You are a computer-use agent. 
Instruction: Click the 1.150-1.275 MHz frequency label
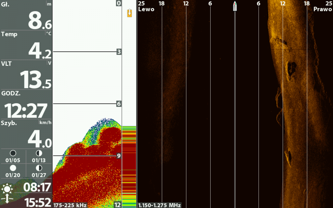click(x=160, y=205)
